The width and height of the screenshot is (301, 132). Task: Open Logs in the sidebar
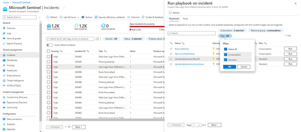pos(9,34)
